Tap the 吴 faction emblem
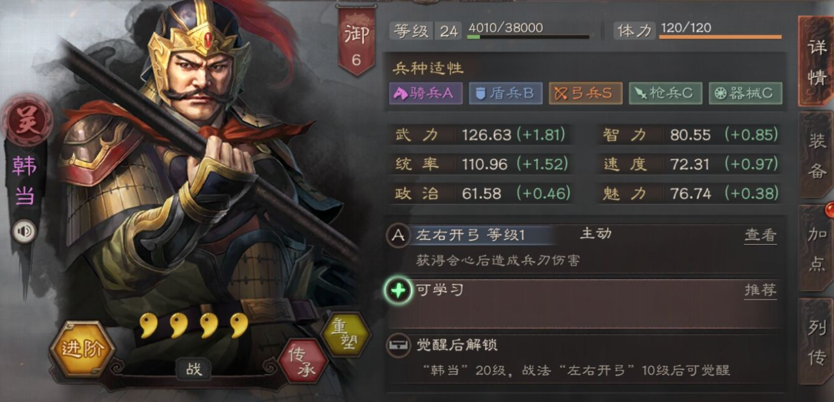The height and width of the screenshot is (402, 834). pyautogui.click(x=26, y=119)
